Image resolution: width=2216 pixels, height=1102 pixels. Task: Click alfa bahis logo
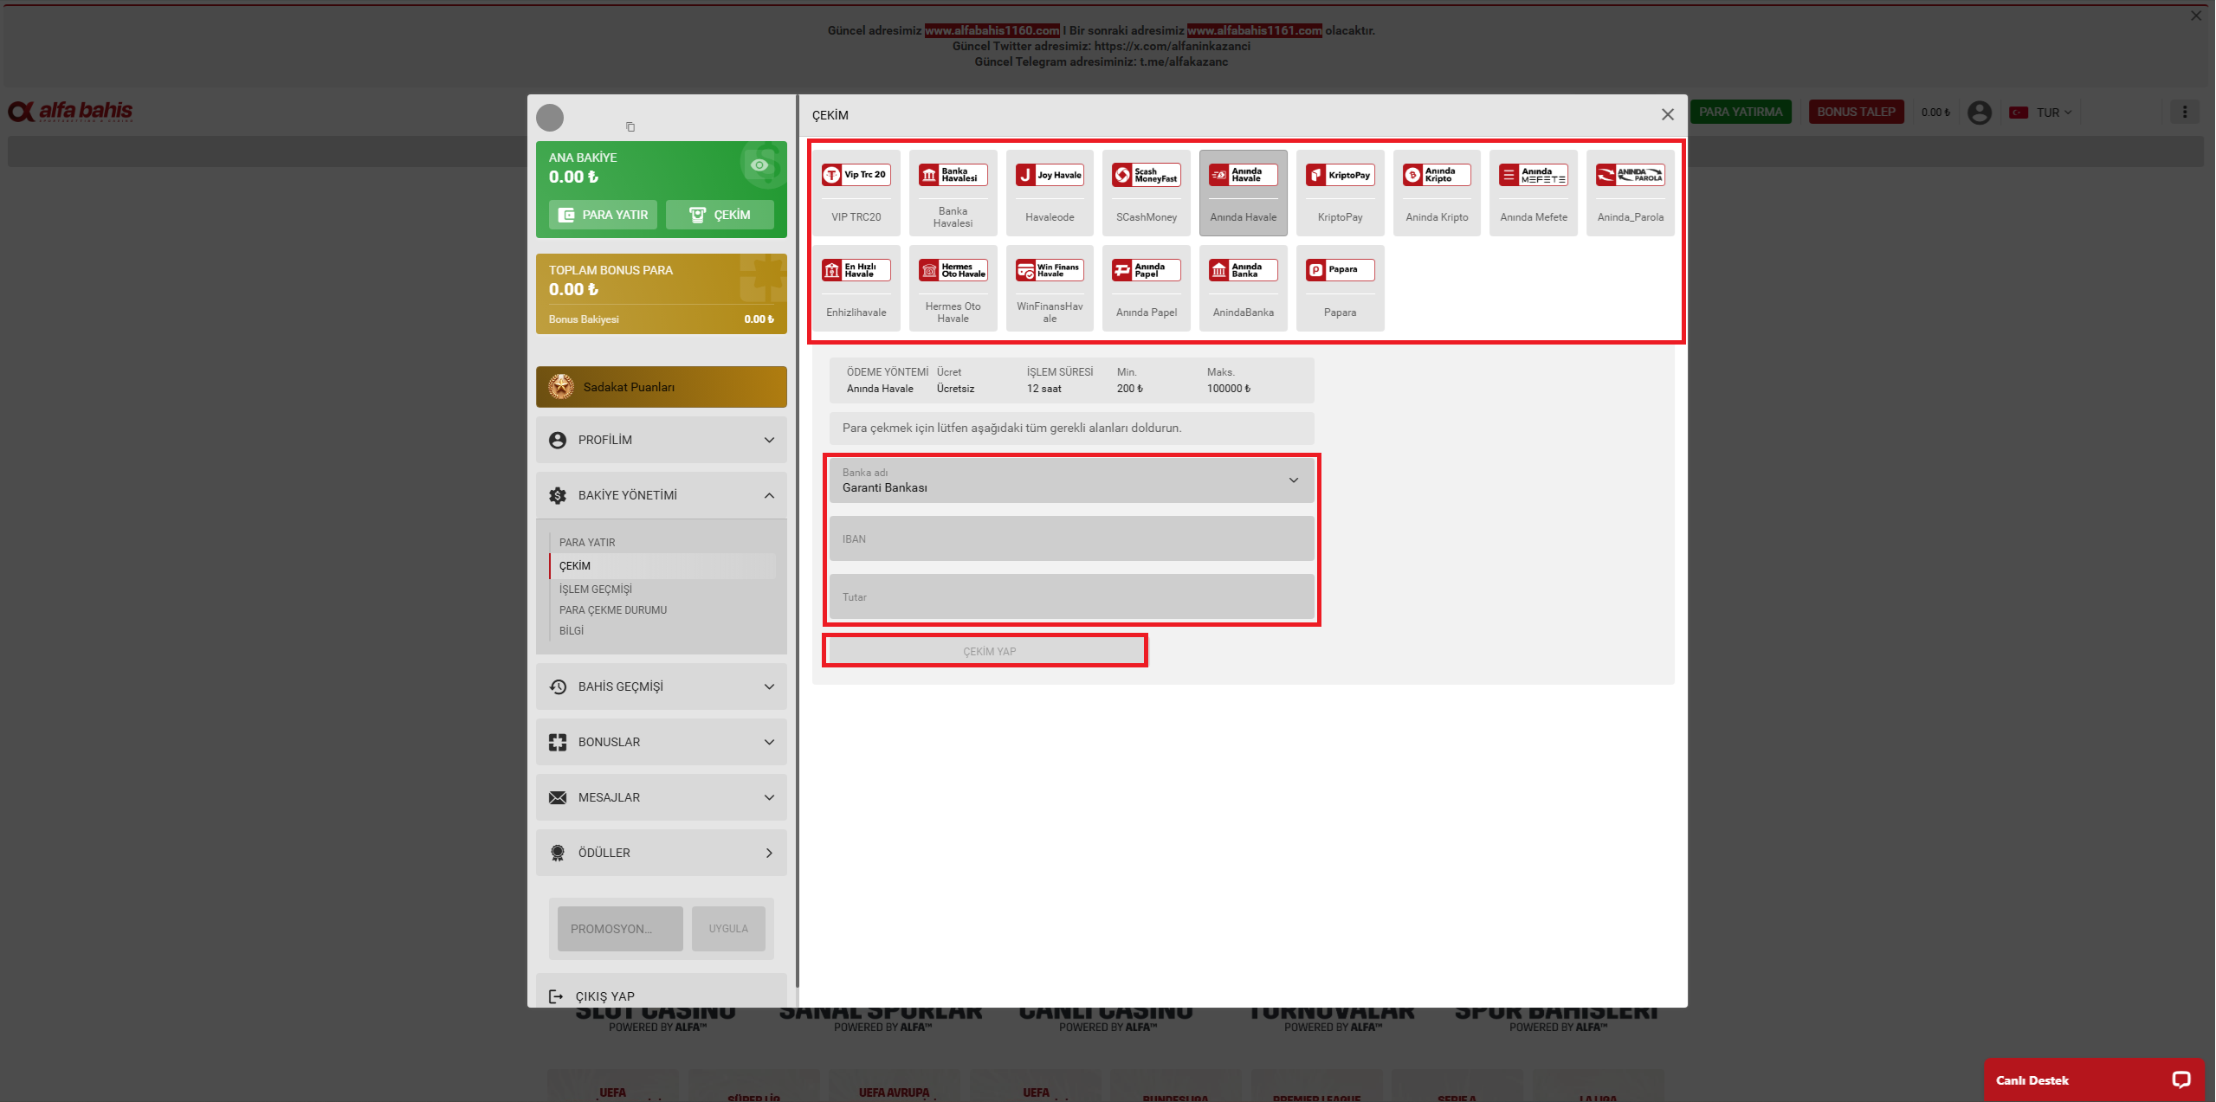(x=71, y=112)
